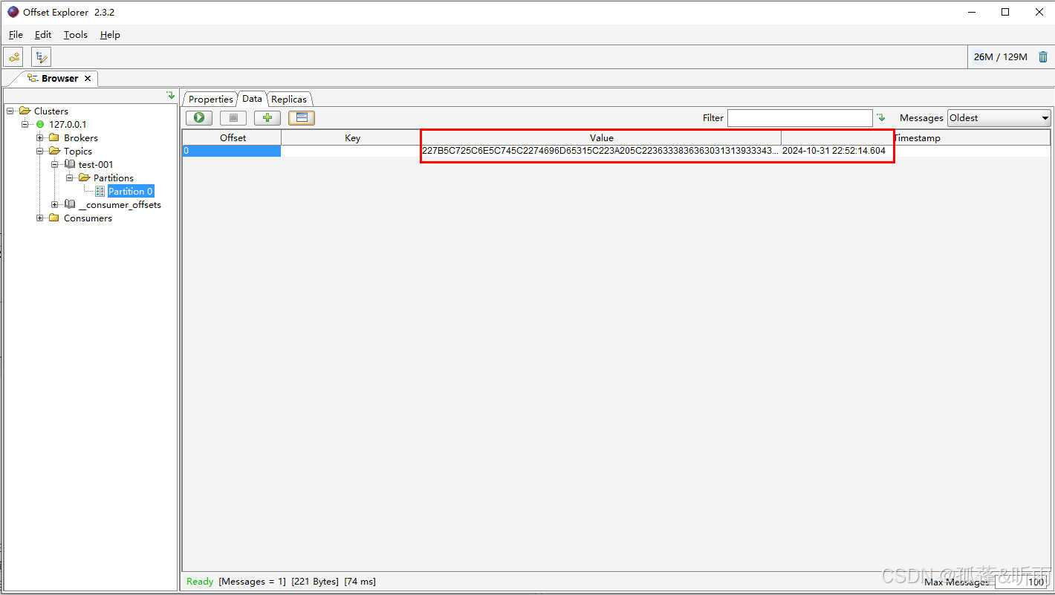1055x595 pixels.
Task: Click the 26M / 129M memory indicator
Action: tap(1001, 56)
